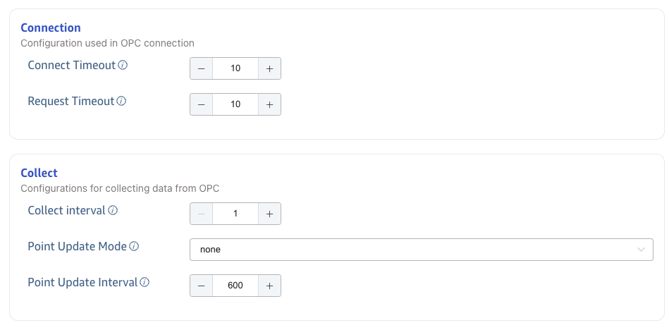
Task: Click info icon next to Collect interval
Action: tap(113, 210)
